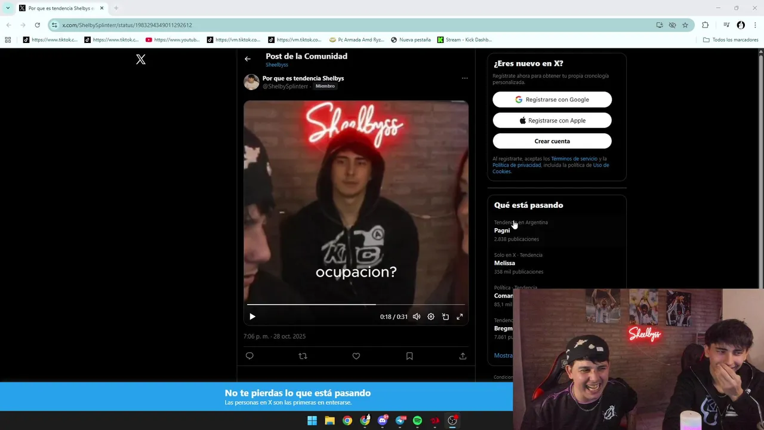Open Telegram from the taskbar
Image resolution: width=764 pixels, height=430 pixels.
pos(400,420)
